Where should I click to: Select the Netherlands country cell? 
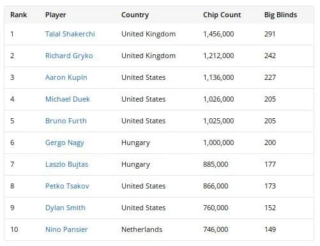click(142, 229)
